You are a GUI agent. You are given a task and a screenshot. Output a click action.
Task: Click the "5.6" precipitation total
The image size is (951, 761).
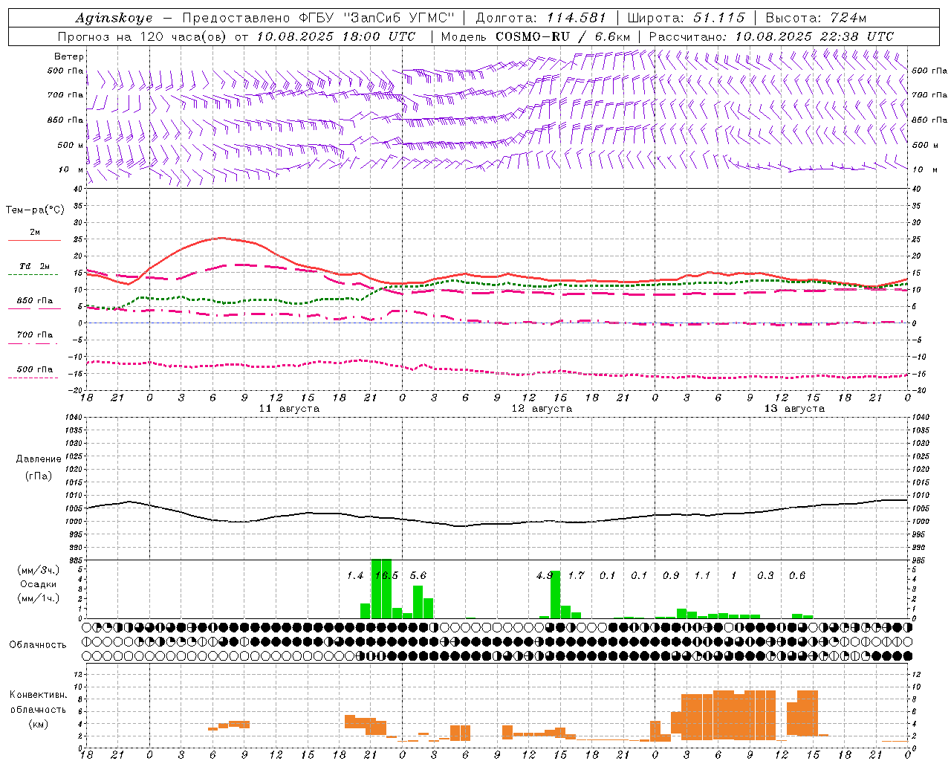(418, 576)
